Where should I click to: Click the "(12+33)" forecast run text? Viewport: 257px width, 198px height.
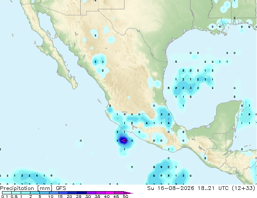click(244, 188)
